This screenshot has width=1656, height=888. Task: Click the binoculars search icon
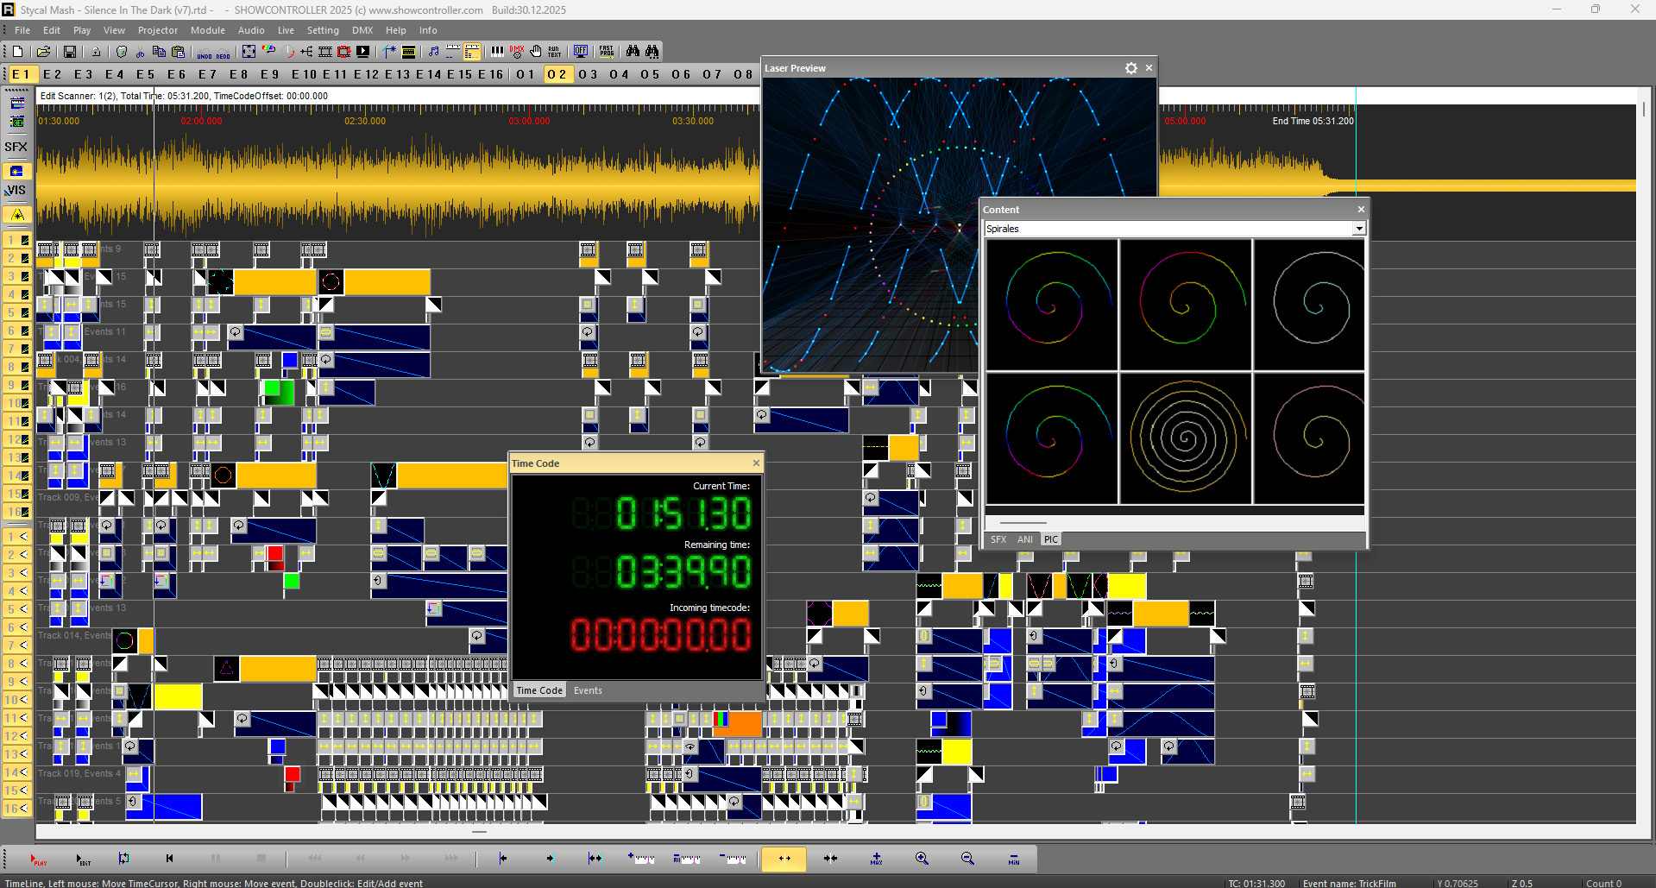[x=633, y=52]
